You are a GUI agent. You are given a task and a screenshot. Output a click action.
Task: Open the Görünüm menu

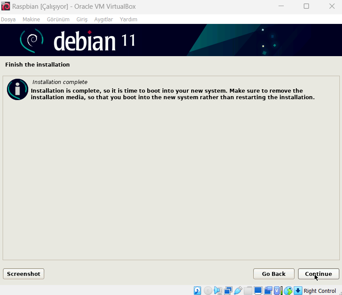click(x=58, y=20)
